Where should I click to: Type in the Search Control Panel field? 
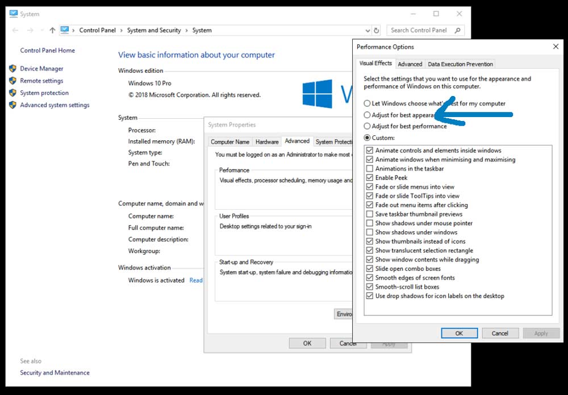(420, 31)
